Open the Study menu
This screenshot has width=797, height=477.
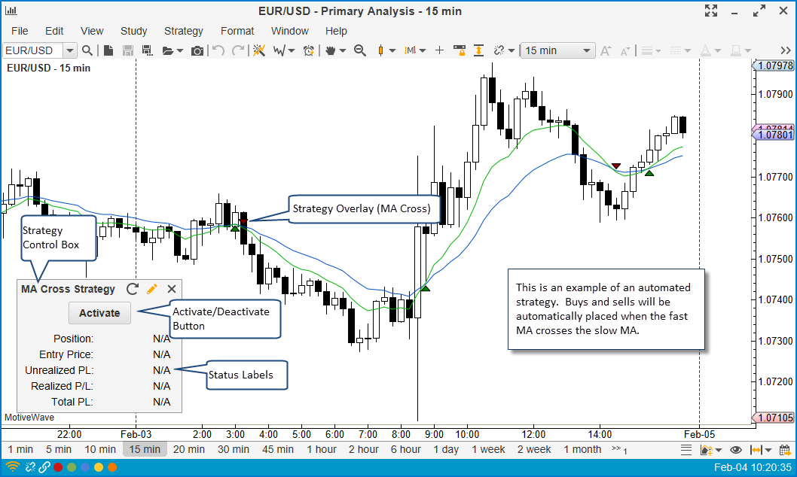click(134, 31)
